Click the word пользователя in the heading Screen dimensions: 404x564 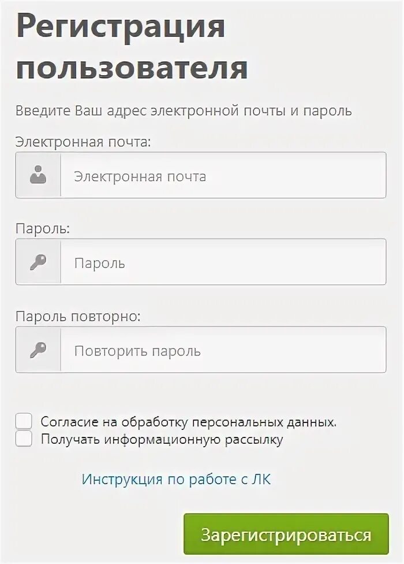click(x=132, y=67)
